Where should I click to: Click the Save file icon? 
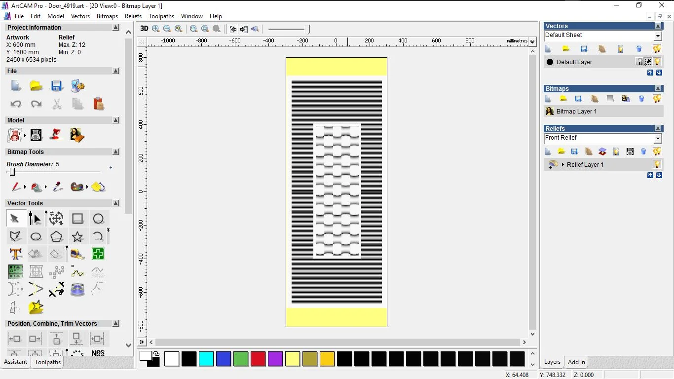point(57,86)
